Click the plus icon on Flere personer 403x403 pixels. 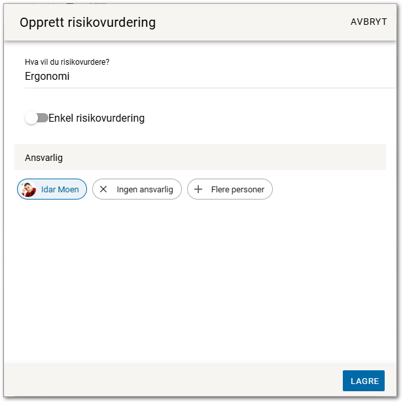point(198,190)
